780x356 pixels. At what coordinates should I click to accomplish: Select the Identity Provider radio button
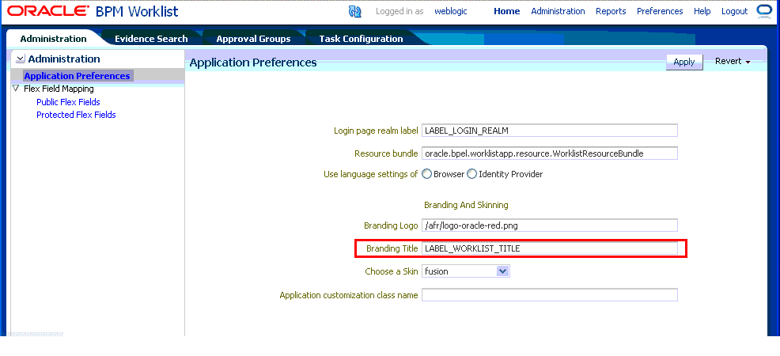(x=471, y=174)
